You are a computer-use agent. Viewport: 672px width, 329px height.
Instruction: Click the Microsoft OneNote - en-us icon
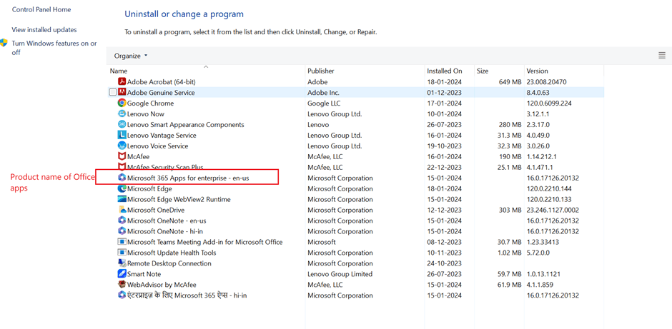click(x=122, y=221)
